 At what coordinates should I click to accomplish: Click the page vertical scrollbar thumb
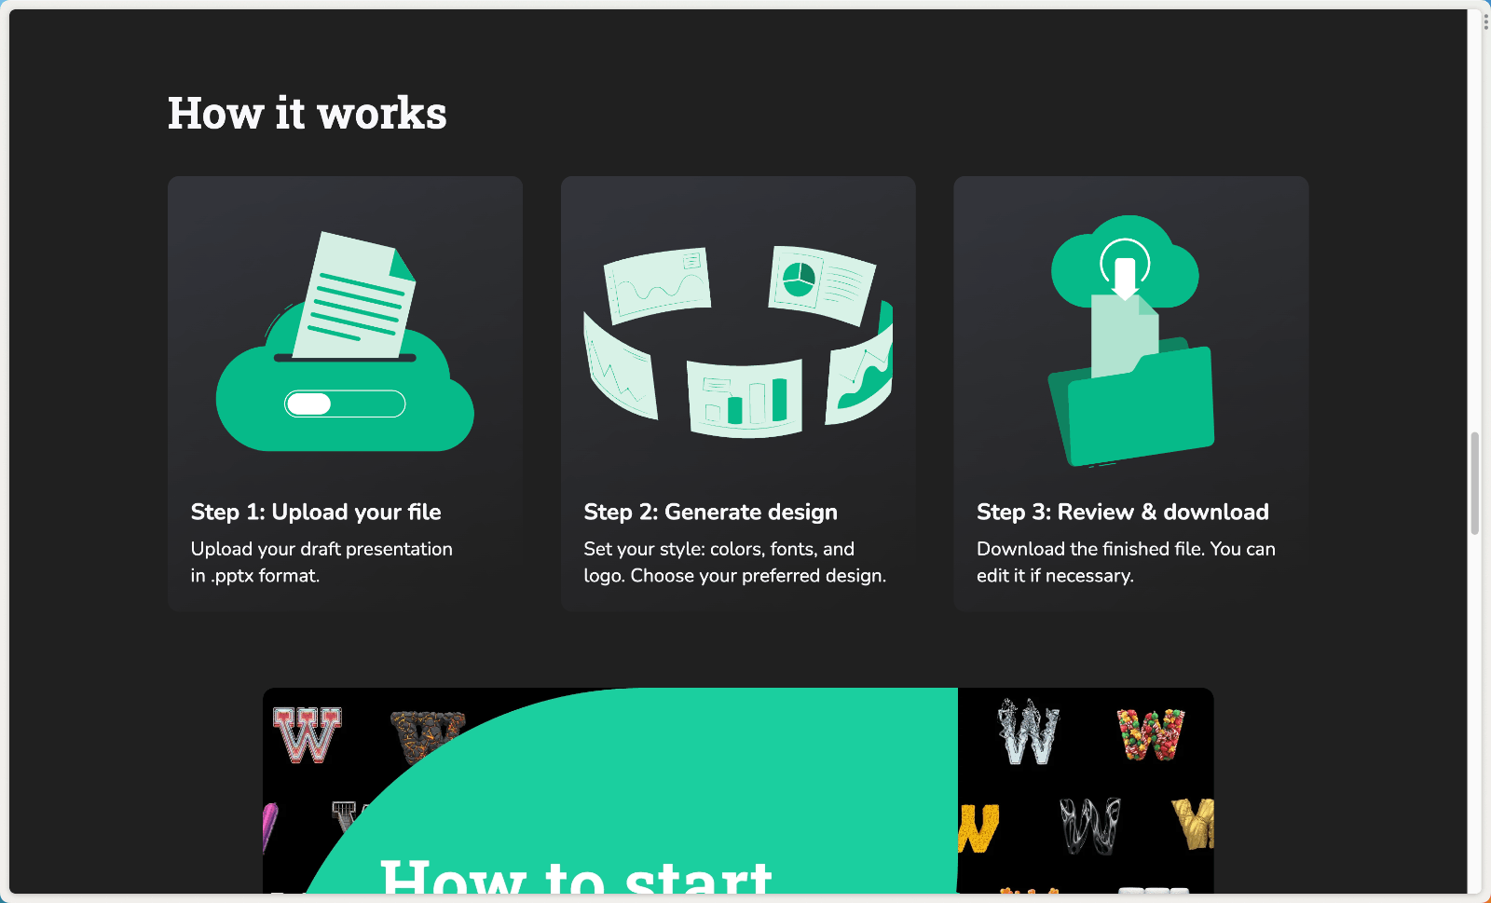tap(1475, 483)
